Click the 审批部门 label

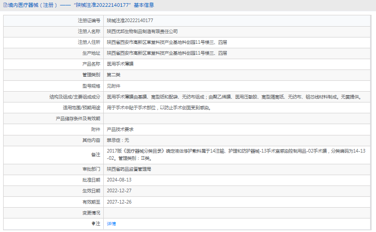click(92, 169)
